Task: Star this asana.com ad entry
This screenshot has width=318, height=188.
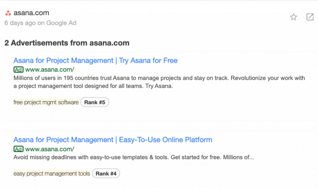Action: coord(294,17)
